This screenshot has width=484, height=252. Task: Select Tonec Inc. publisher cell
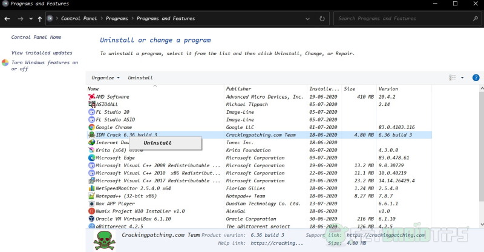[240, 142]
